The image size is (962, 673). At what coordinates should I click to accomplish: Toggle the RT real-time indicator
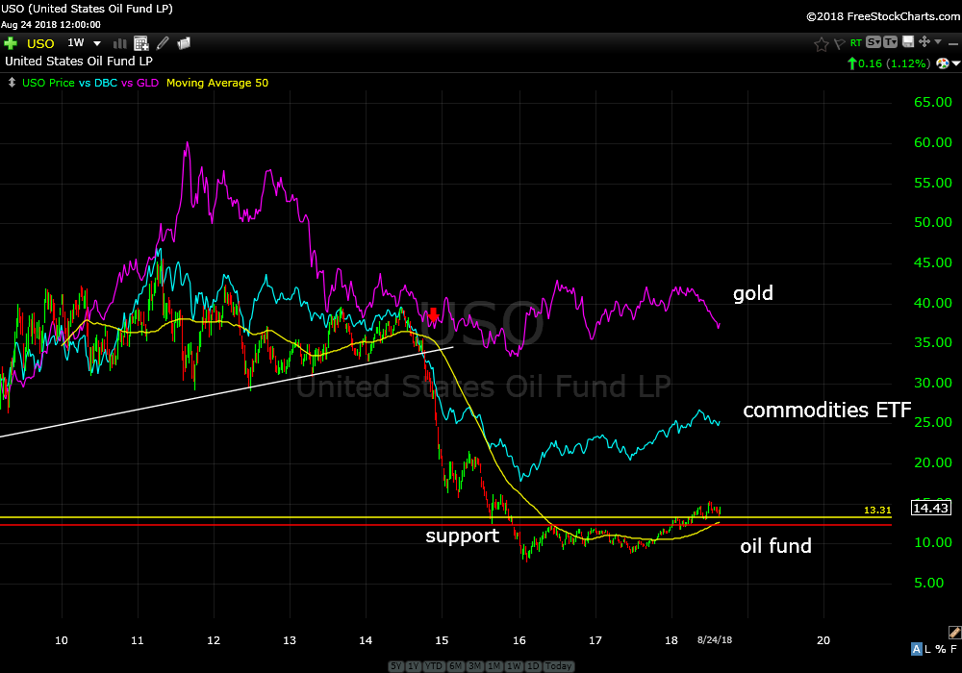pos(854,43)
